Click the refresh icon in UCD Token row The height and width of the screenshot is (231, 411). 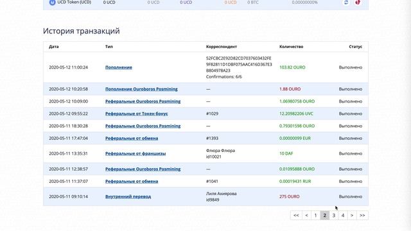click(346, 3)
